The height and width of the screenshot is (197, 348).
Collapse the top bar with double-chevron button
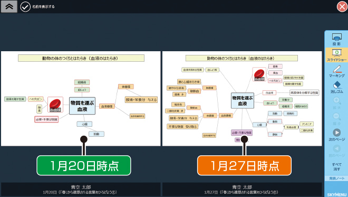coord(9,6)
